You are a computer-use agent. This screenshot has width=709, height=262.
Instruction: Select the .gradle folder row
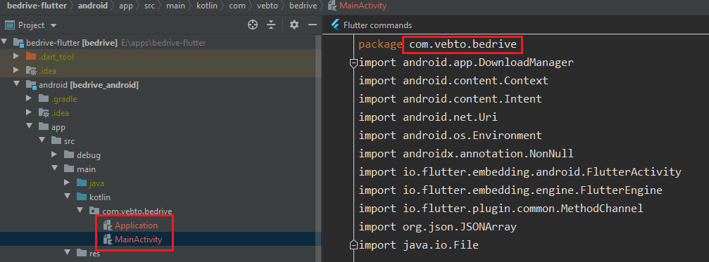click(x=161, y=99)
